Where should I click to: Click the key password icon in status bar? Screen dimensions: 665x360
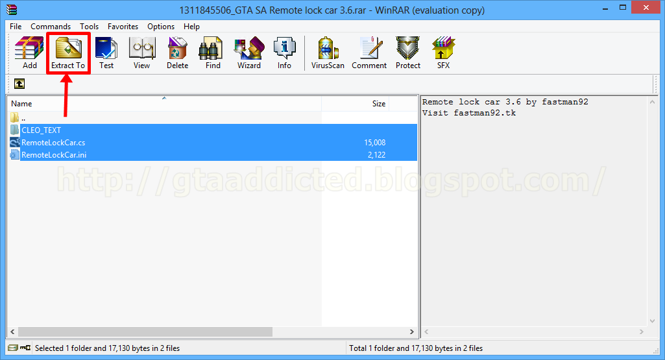click(x=25, y=348)
